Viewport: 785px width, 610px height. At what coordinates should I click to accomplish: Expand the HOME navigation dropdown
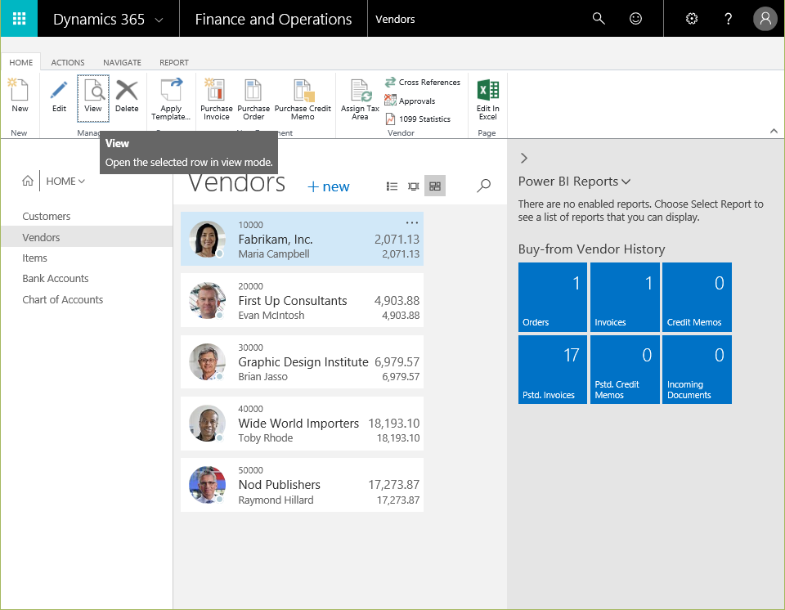[x=65, y=182]
